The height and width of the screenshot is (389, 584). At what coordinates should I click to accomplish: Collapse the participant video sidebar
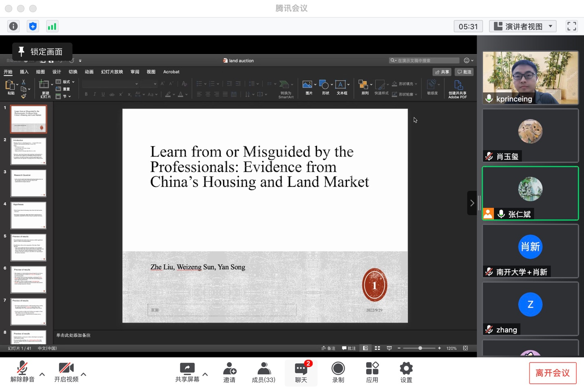pos(472,203)
